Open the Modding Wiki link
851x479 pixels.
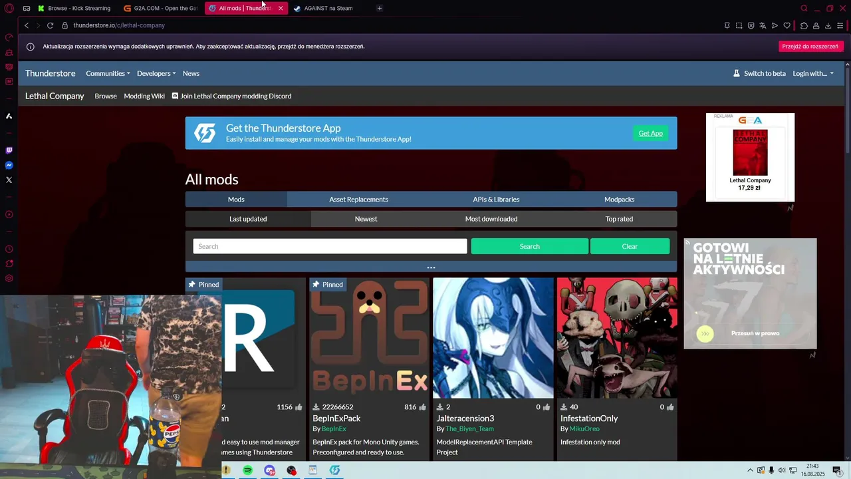[x=144, y=96]
